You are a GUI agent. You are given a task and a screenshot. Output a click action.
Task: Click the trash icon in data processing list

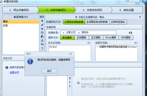pyautogui.click(x=70, y=78)
